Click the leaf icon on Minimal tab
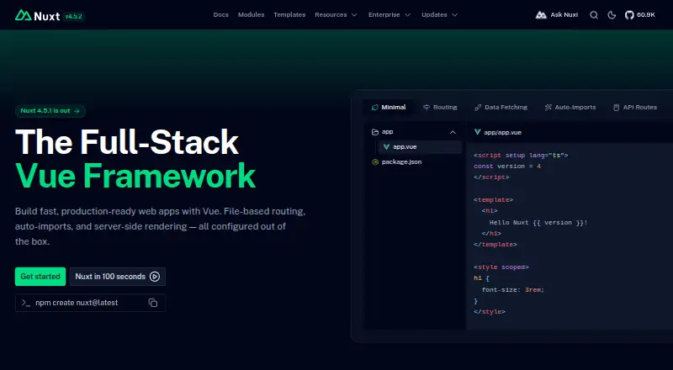Viewport: 673px width, 370px height. pos(374,108)
